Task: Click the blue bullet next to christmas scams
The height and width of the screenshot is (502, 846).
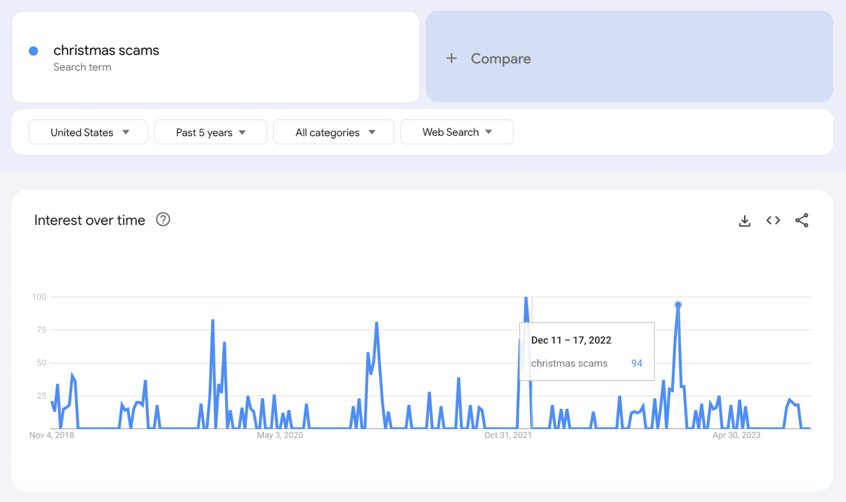Action: tap(33, 50)
